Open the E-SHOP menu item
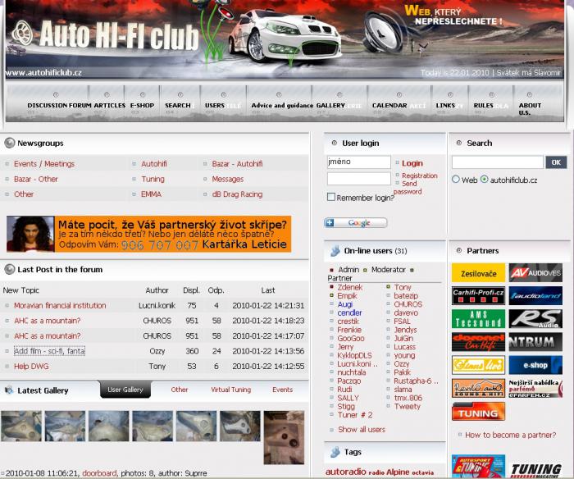Image resolution: width=574 pixels, height=479 pixels. [141, 105]
